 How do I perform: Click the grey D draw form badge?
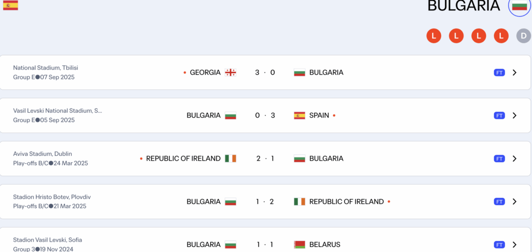(x=523, y=36)
